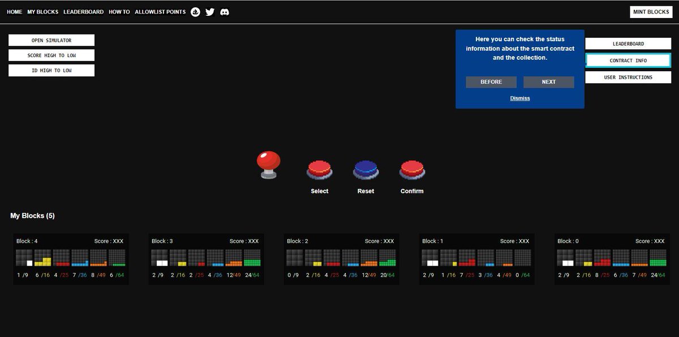Image resolution: width=679 pixels, height=337 pixels.
Task: Click Block 4's yellow grid tile
Action: pyautogui.click(x=43, y=258)
